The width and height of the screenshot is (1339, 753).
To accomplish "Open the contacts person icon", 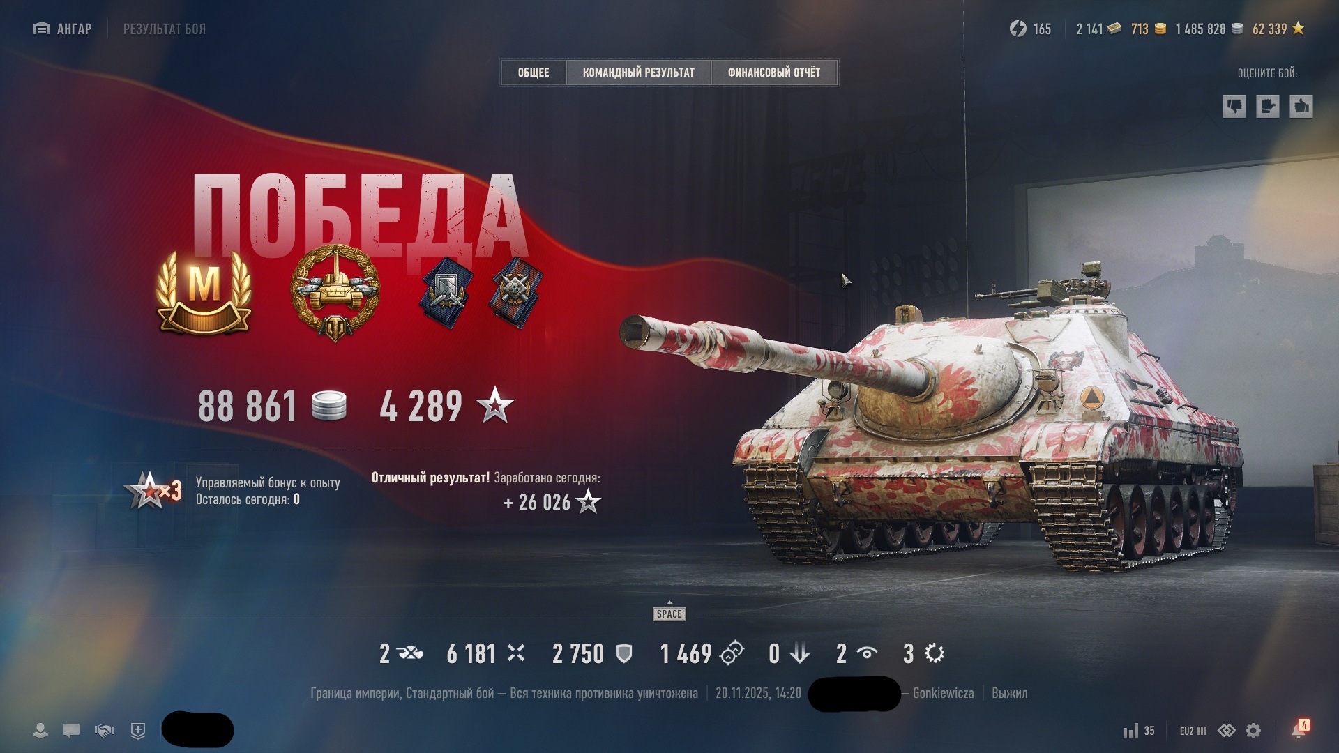I will click(40, 731).
